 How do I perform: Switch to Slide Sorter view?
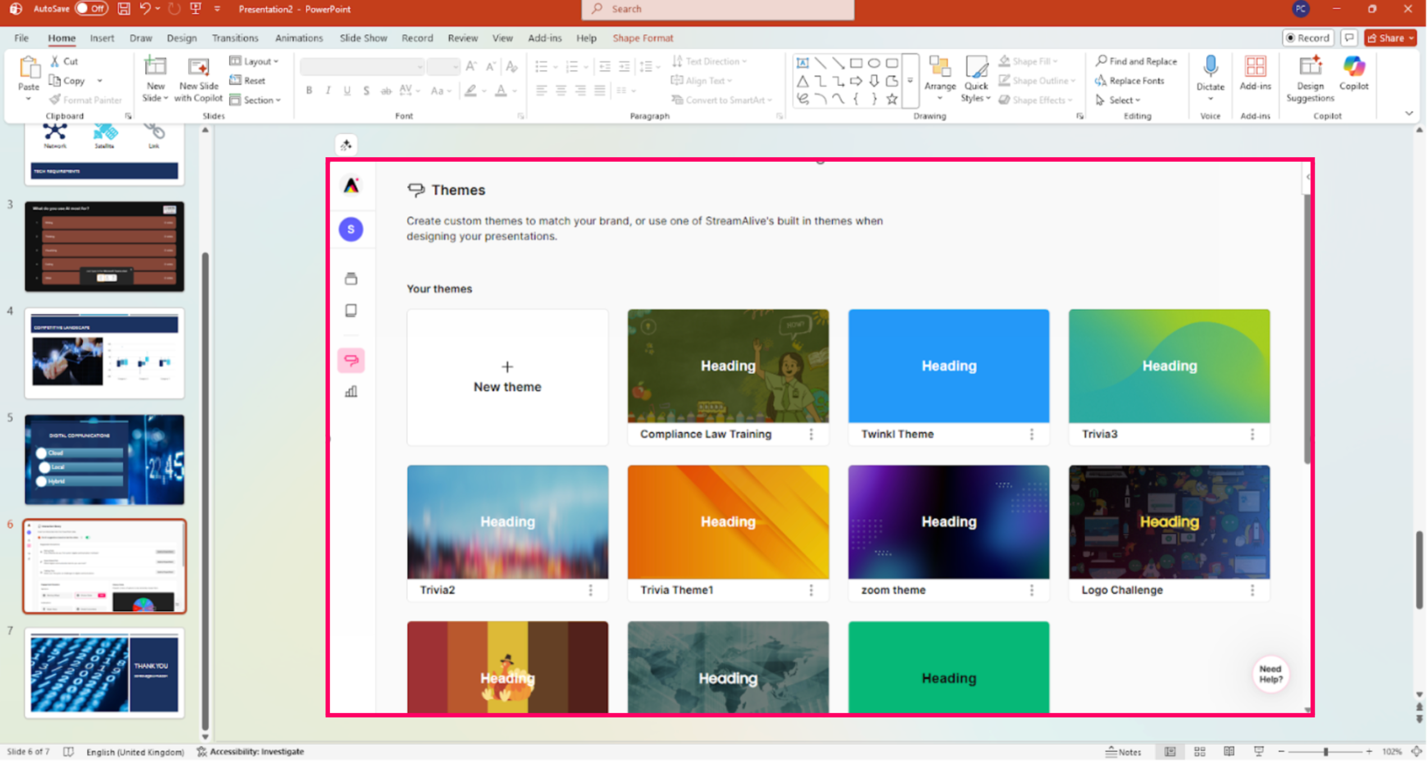[x=1199, y=752]
